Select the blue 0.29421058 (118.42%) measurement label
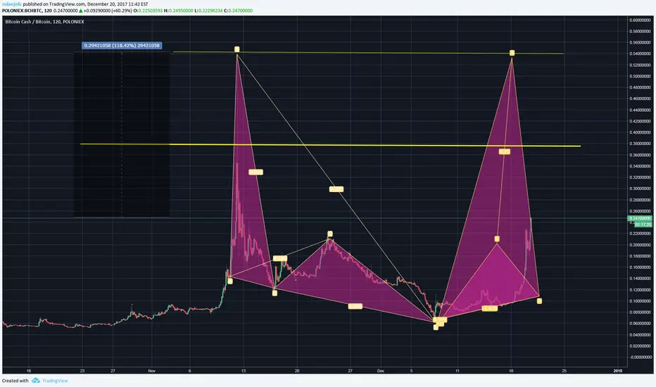656x387 pixels. [122, 45]
